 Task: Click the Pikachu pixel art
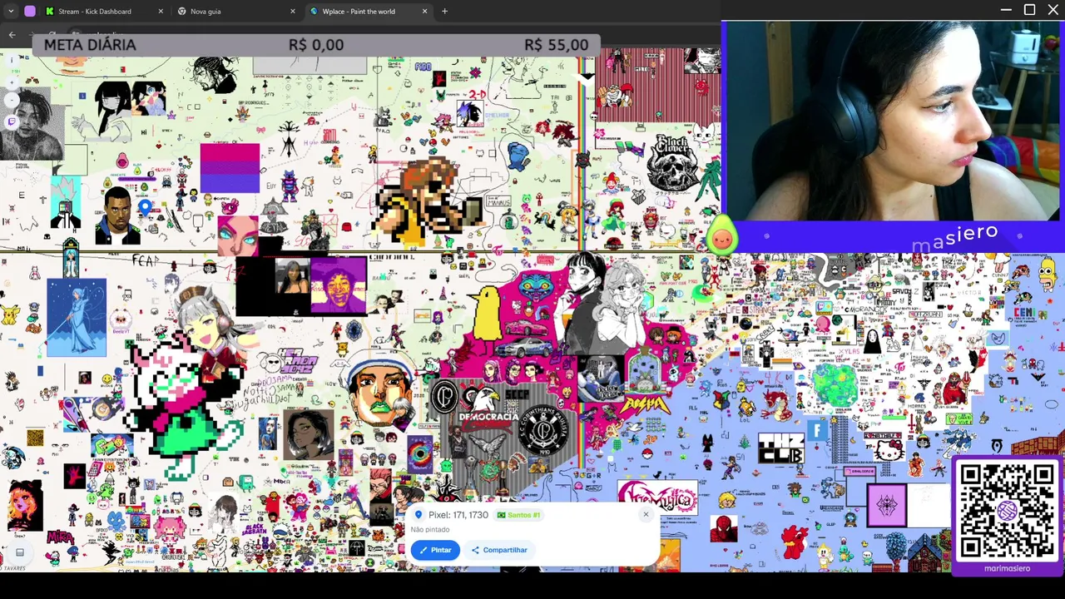9,316
